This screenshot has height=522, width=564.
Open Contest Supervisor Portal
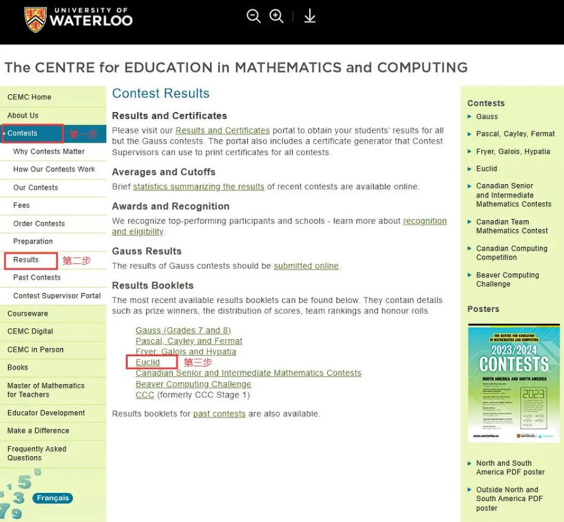pyautogui.click(x=57, y=296)
